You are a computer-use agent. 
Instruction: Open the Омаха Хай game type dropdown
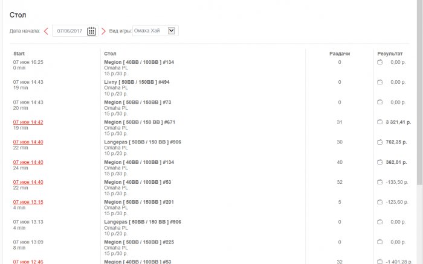point(155,31)
